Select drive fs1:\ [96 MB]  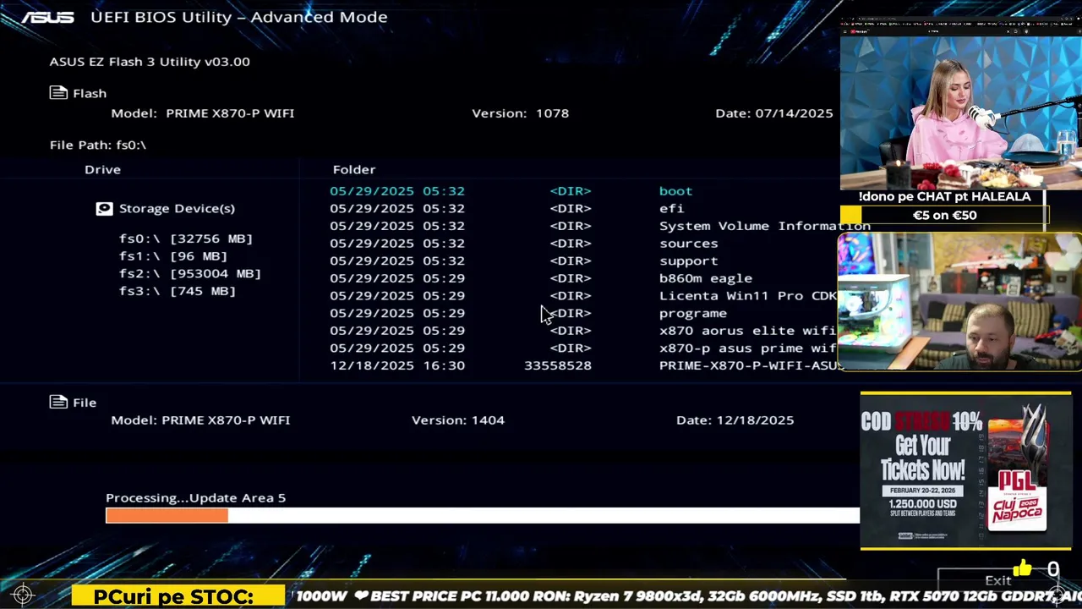click(173, 256)
